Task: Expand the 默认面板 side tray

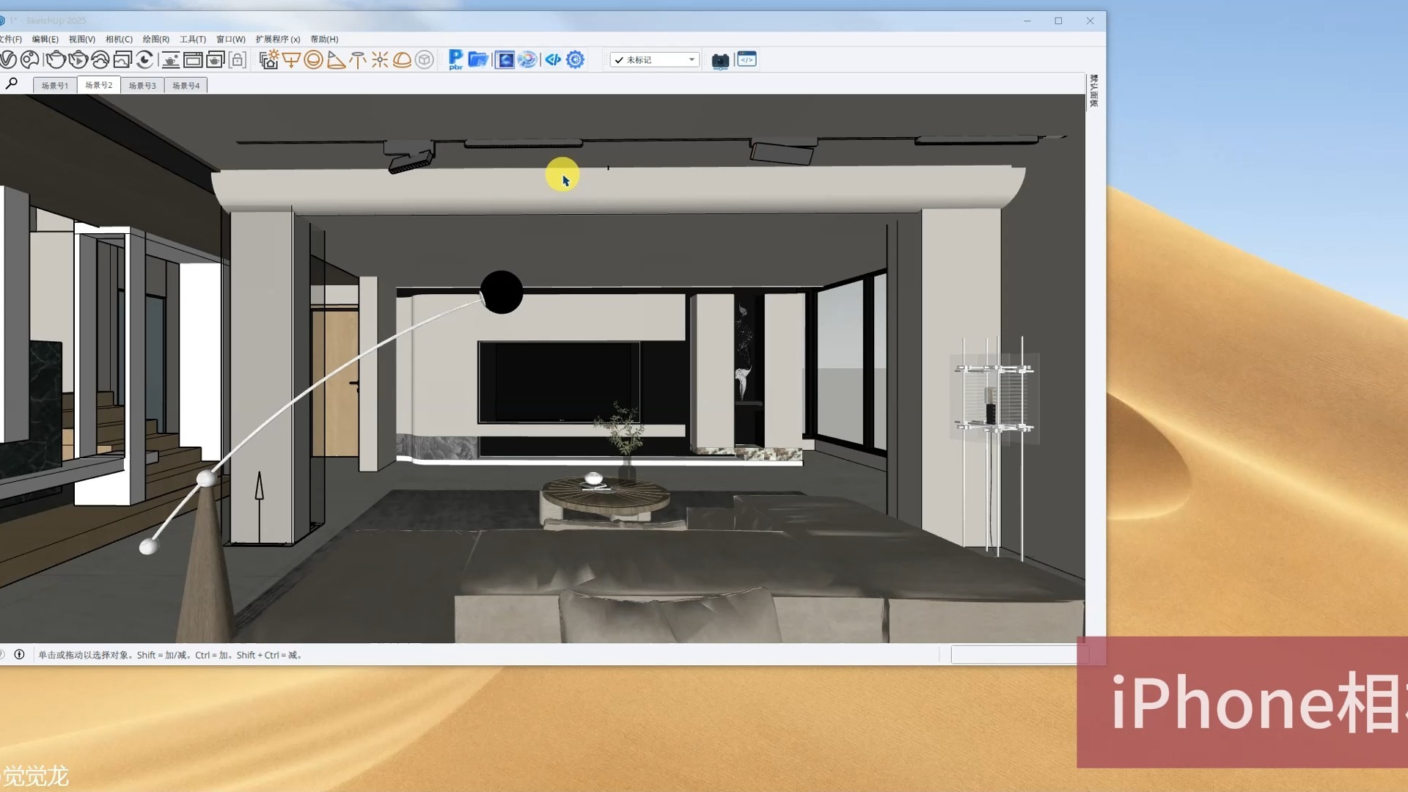Action: tap(1093, 91)
